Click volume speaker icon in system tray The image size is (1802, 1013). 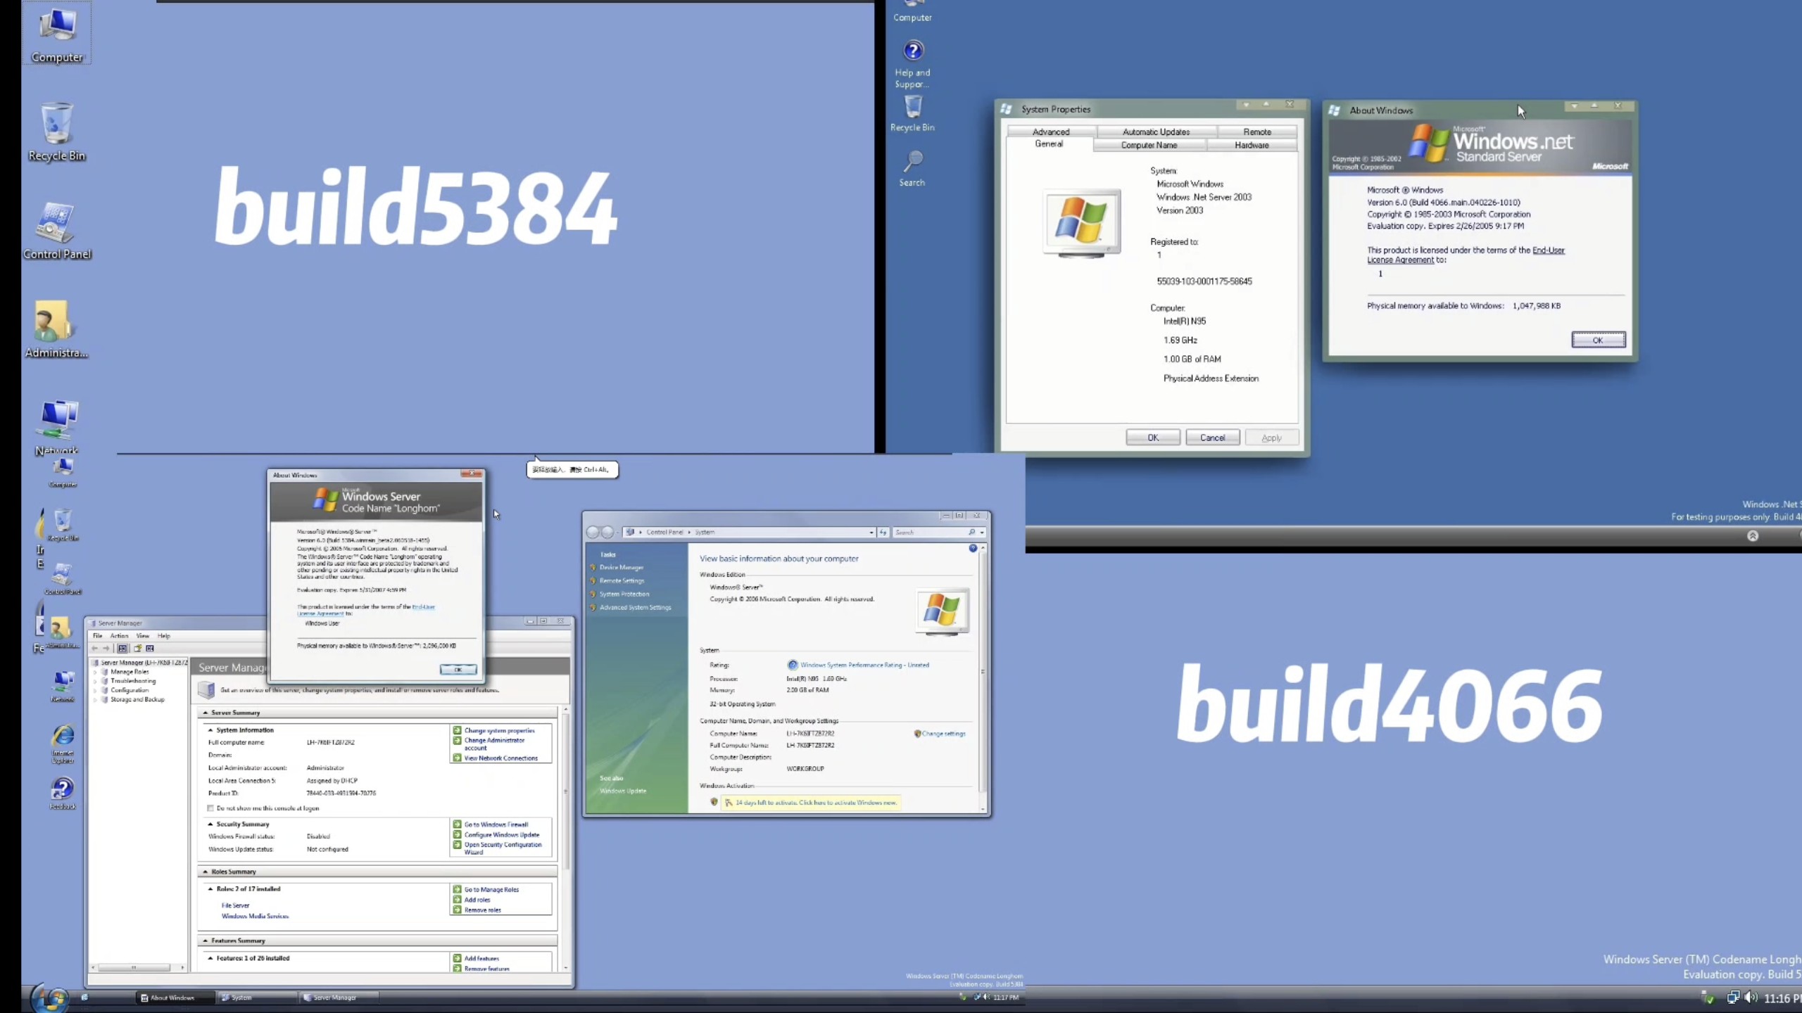1751,998
